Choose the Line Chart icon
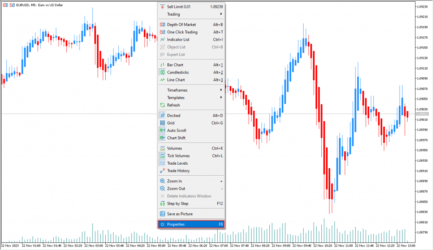The width and height of the screenshot is (433, 250). (x=162, y=80)
